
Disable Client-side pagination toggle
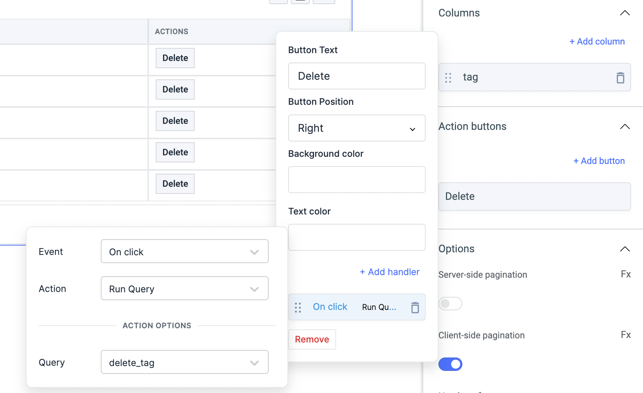click(450, 364)
